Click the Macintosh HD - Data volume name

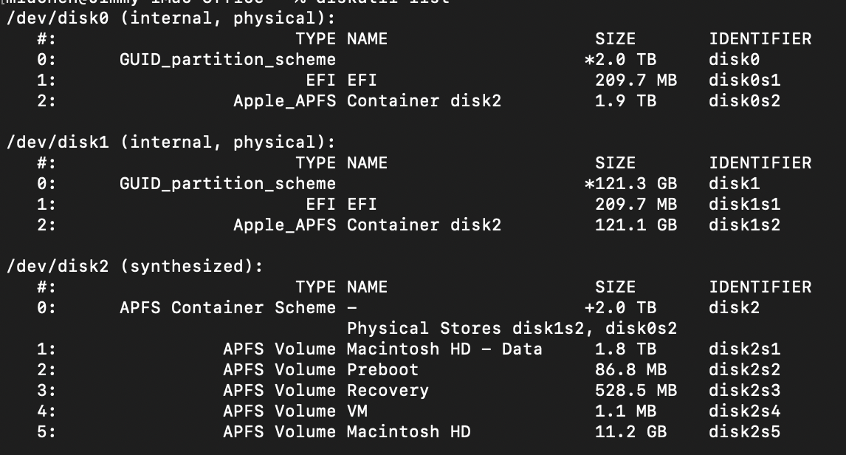pyautogui.click(x=444, y=349)
